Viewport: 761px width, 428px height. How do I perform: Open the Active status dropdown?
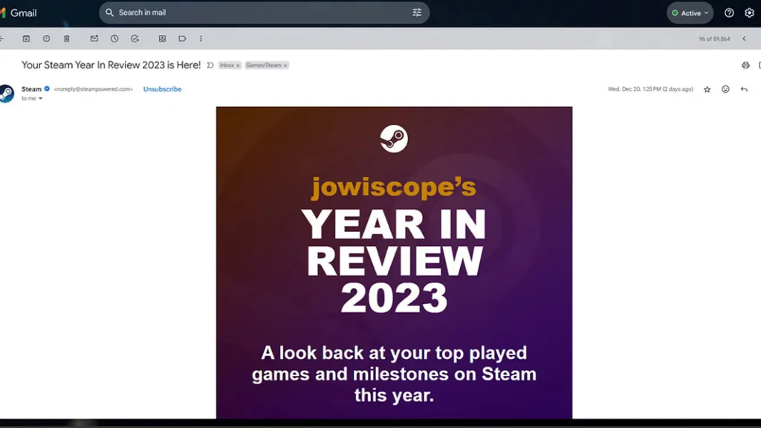[690, 13]
